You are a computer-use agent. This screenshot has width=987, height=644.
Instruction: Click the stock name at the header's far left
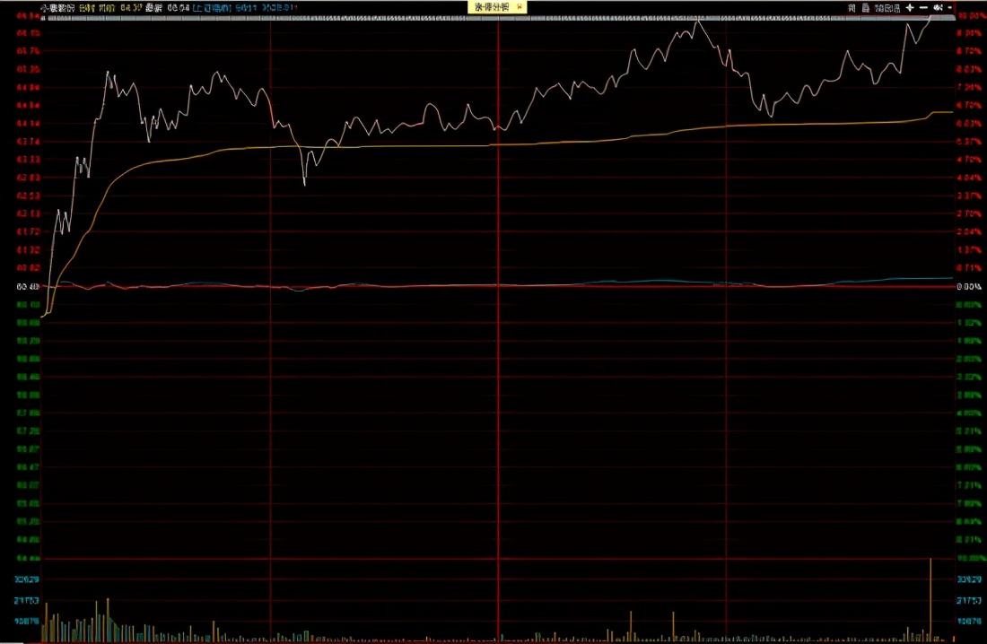pos(57,7)
